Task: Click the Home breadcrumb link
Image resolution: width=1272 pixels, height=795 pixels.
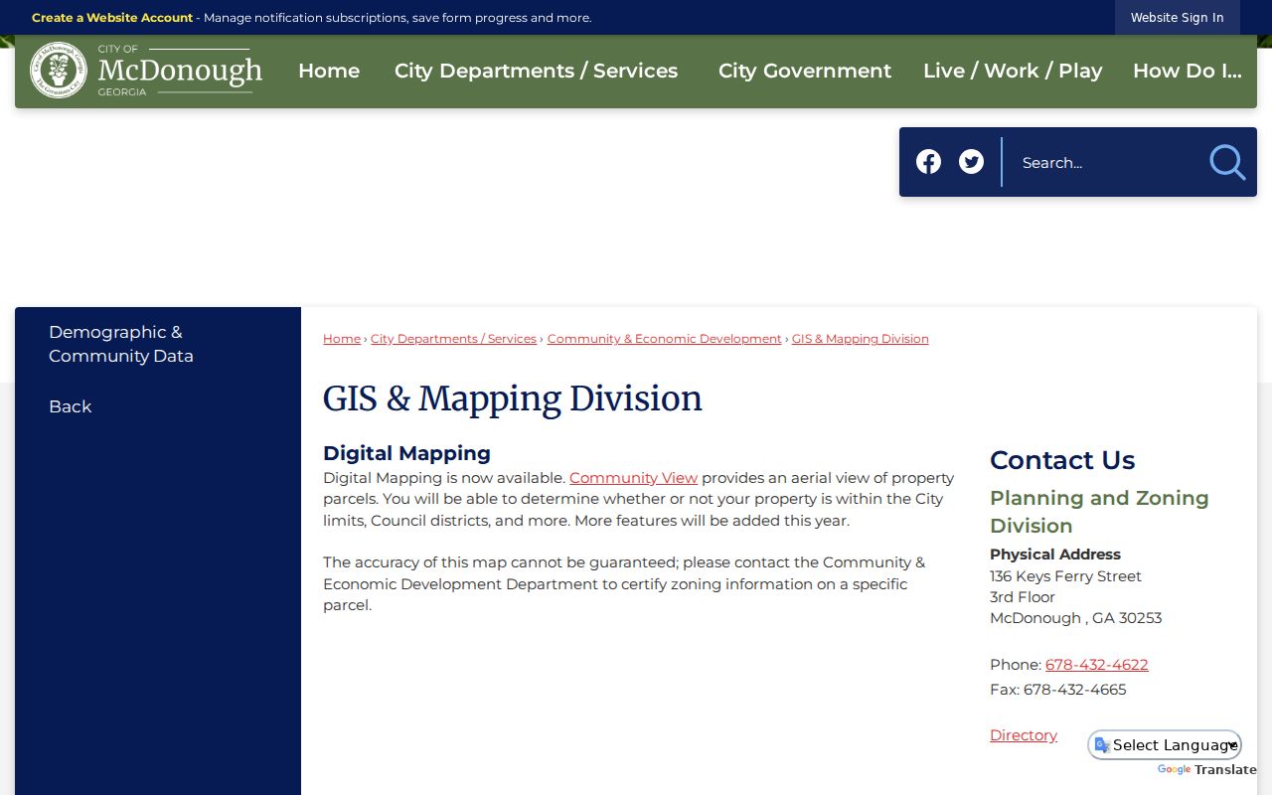Action: click(x=342, y=339)
